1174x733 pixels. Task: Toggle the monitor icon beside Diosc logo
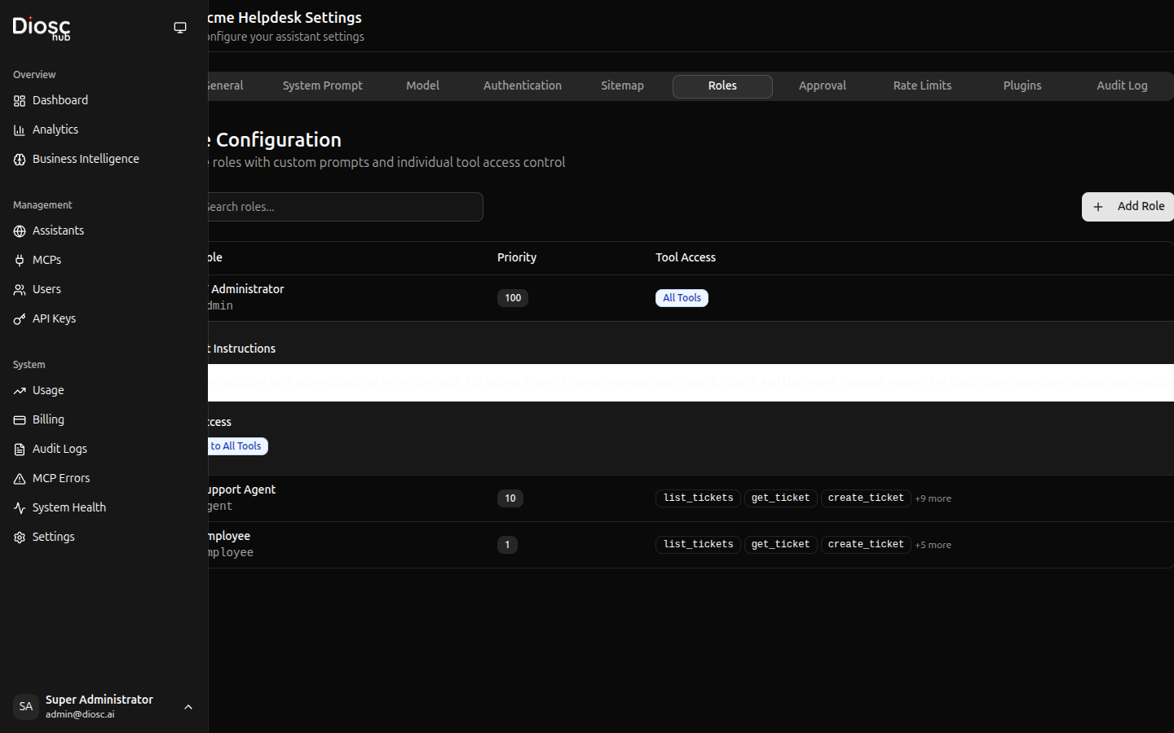180,28
